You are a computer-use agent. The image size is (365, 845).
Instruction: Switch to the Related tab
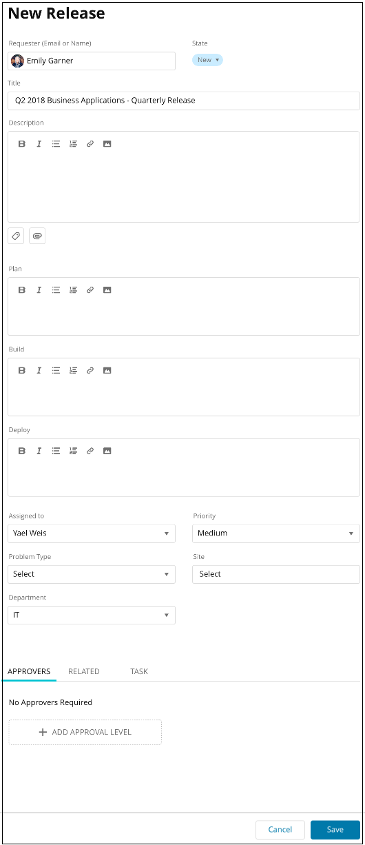pyautogui.click(x=84, y=671)
